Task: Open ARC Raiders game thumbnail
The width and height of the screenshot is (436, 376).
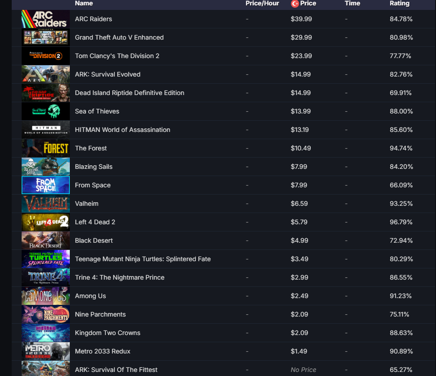Action: tap(45, 19)
